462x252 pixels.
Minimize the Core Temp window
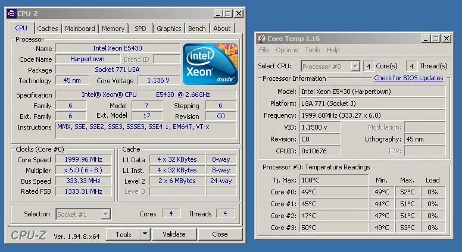pos(426,39)
